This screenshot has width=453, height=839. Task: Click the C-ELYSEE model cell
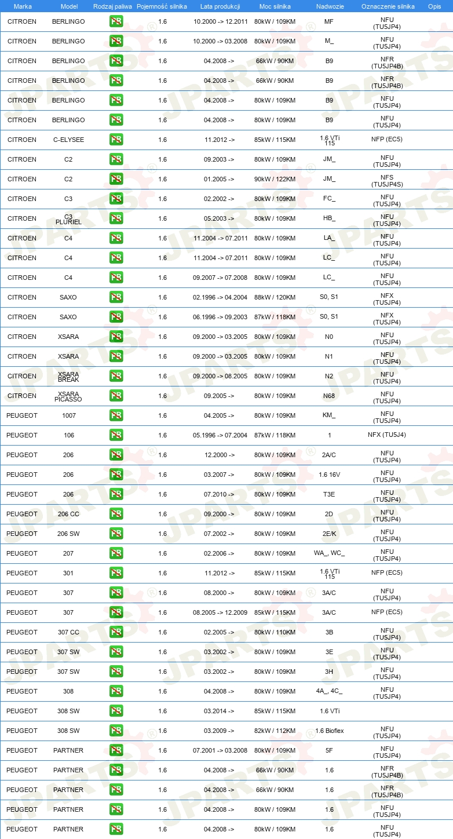click(68, 140)
